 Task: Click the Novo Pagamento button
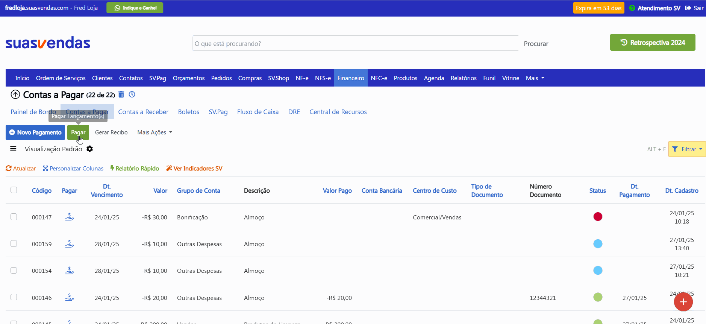pyautogui.click(x=35, y=132)
